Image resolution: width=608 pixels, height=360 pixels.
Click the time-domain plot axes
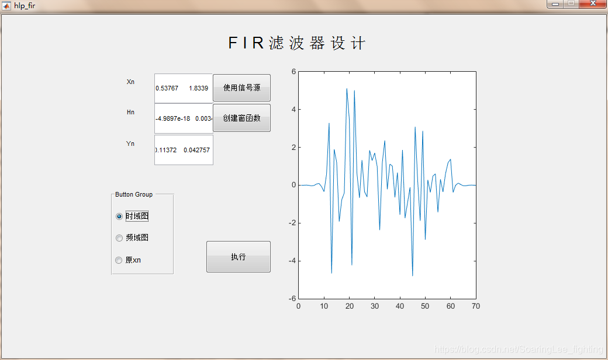(x=387, y=185)
